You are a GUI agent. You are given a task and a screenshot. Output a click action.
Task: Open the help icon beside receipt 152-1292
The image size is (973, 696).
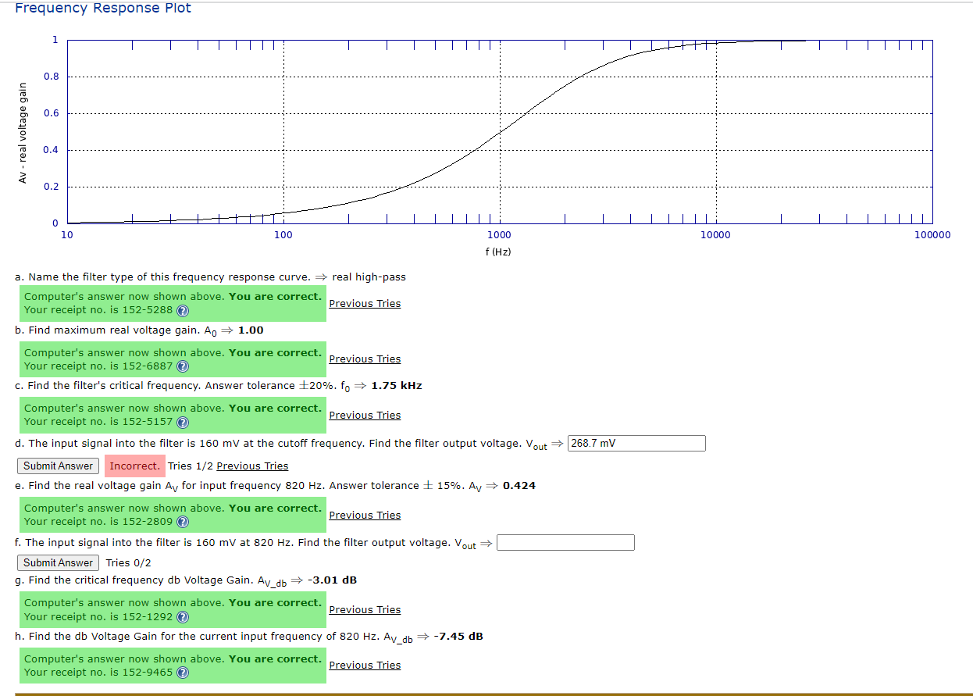[182, 616]
